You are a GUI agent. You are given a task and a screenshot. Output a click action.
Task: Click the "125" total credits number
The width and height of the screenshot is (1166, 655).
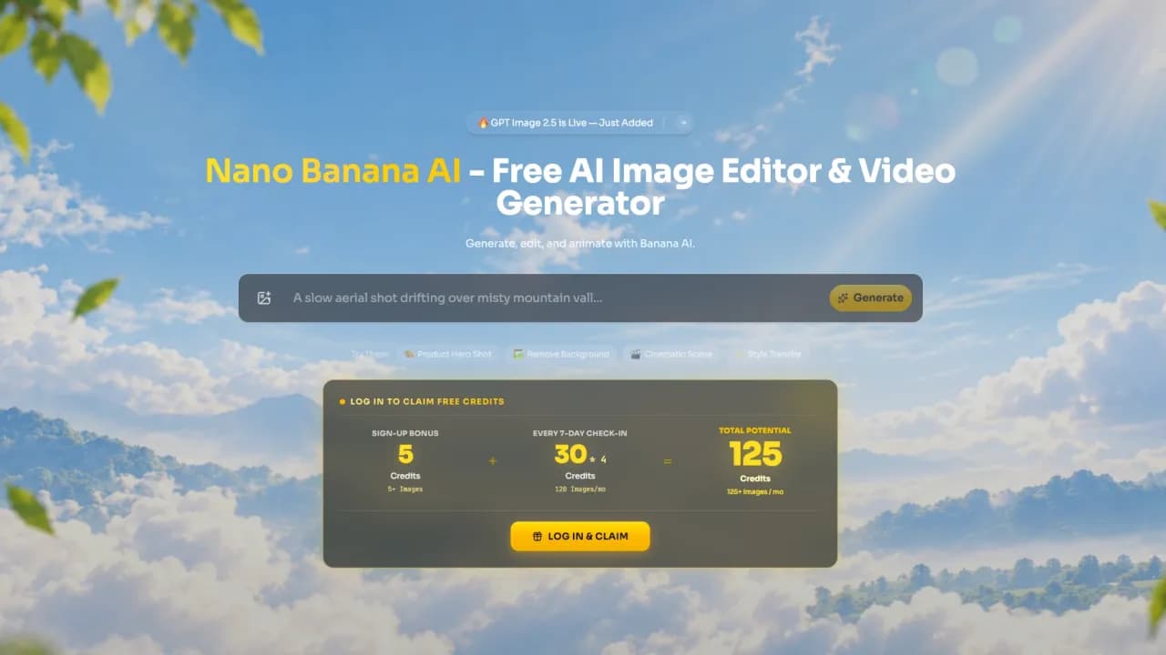point(755,453)
